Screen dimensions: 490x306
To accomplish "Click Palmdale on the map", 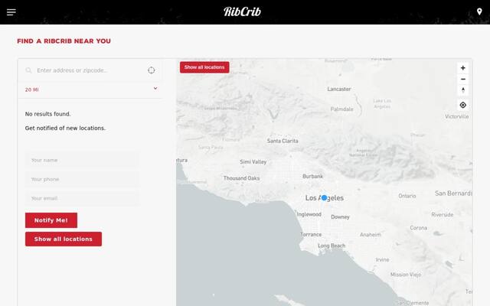I will pyautogui.click(x=342, y=109).
